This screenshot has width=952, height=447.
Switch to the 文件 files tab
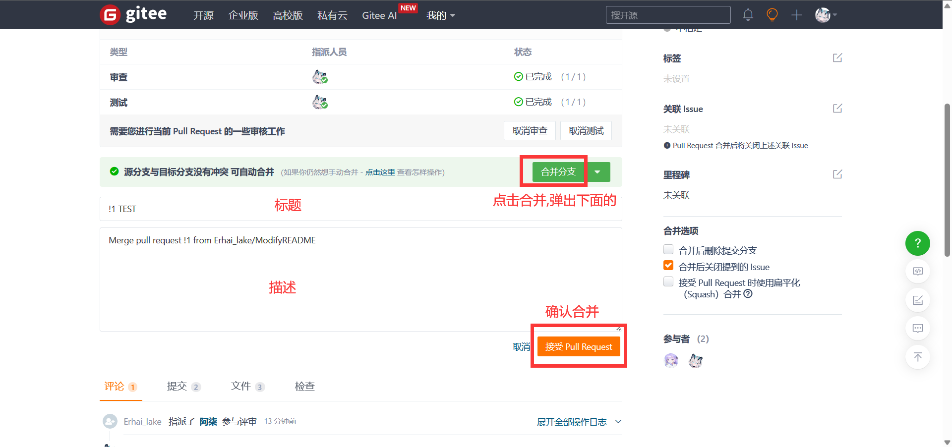click(247, 386)
